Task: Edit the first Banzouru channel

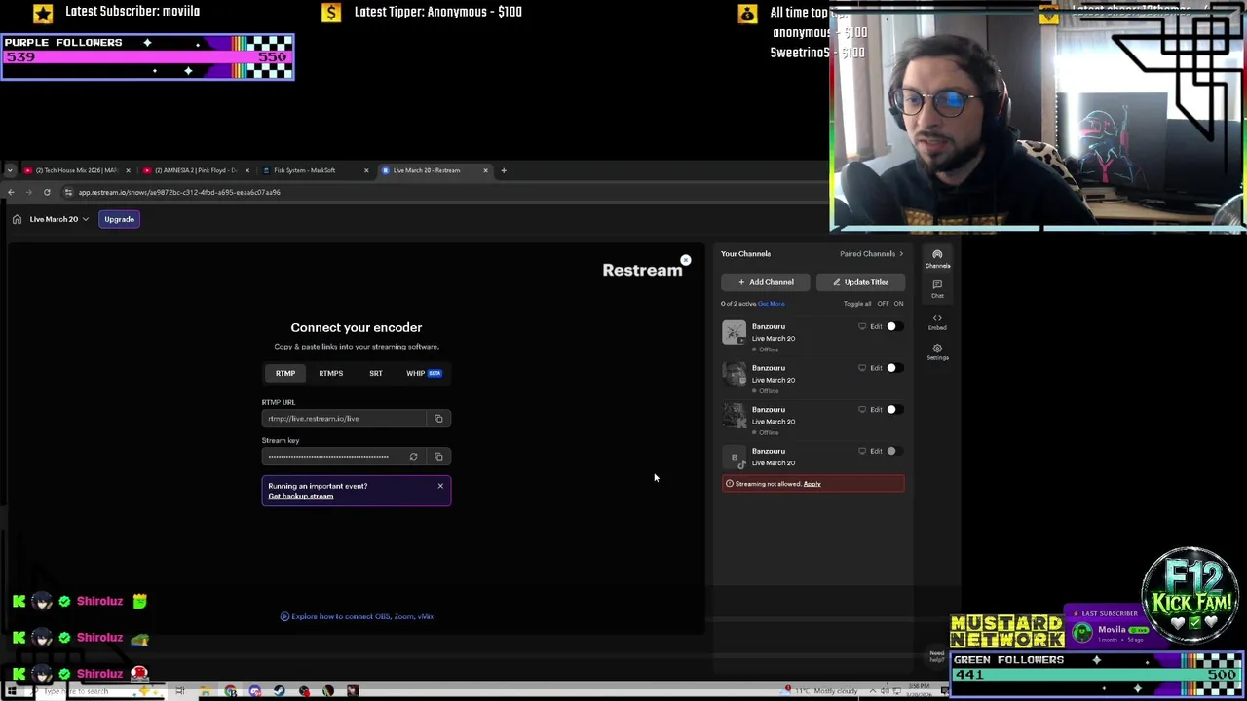Action: click(x=876, y=327)
